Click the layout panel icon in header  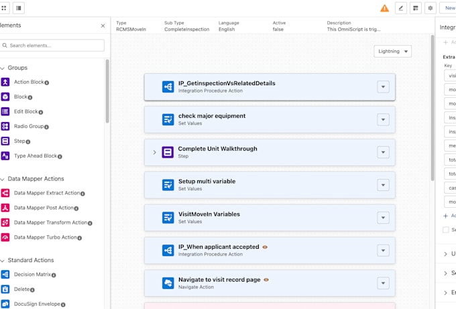(416, 8)
